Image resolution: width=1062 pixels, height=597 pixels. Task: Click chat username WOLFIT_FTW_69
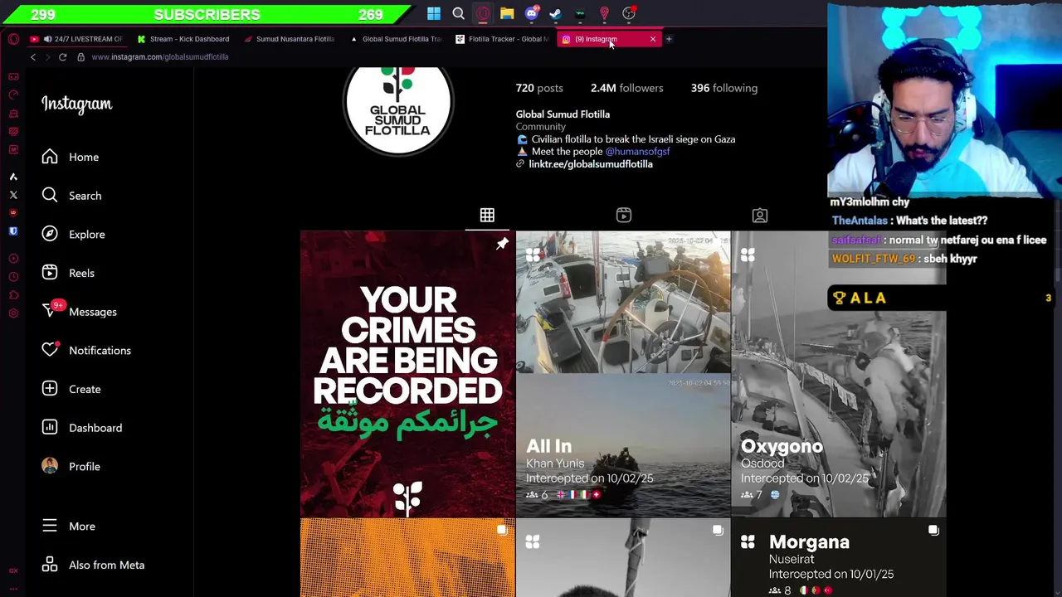click(x=874, y=259)
